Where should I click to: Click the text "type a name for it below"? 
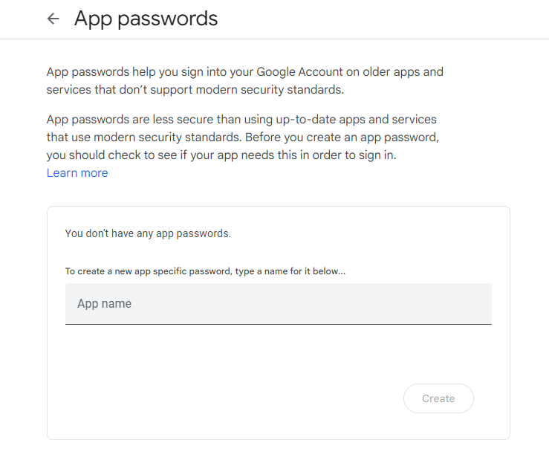point(290,271)
